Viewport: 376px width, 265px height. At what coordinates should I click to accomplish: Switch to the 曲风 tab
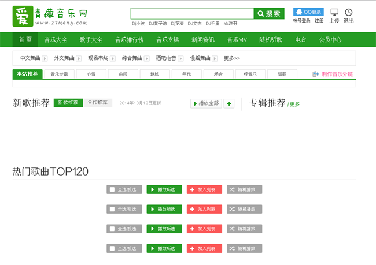123,74
